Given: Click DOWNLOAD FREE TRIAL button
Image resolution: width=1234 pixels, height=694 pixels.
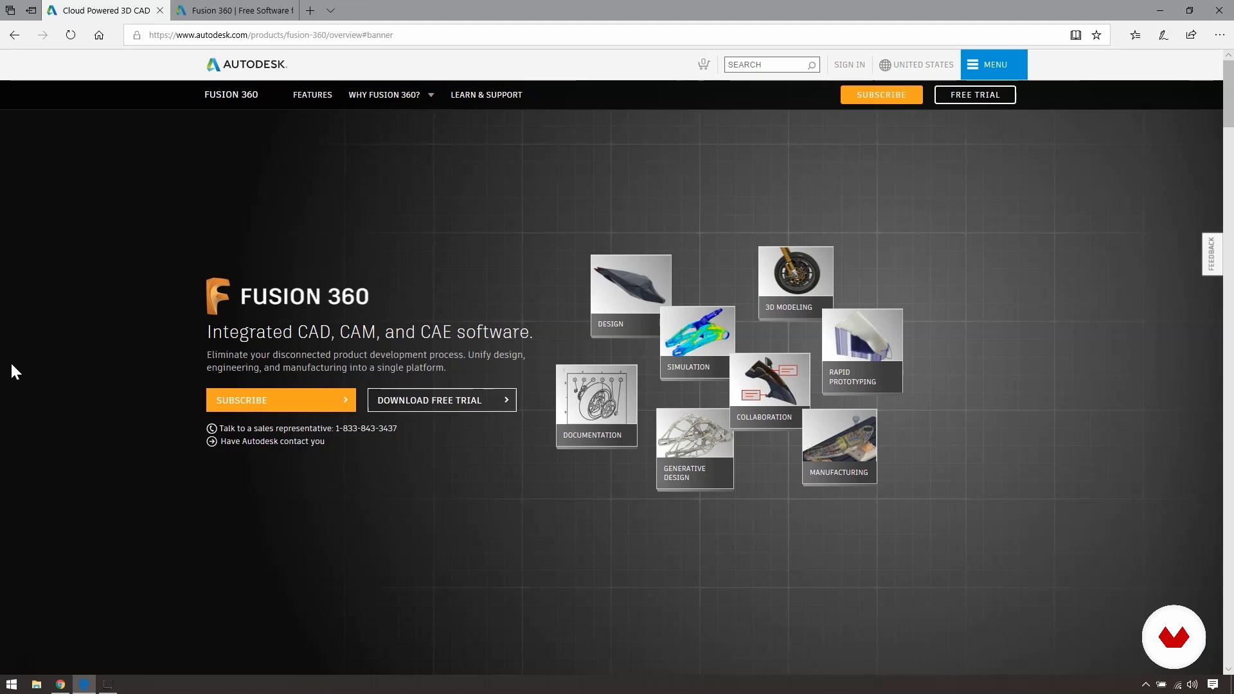Looking at the screenshot, I should (x=442, y=400).
